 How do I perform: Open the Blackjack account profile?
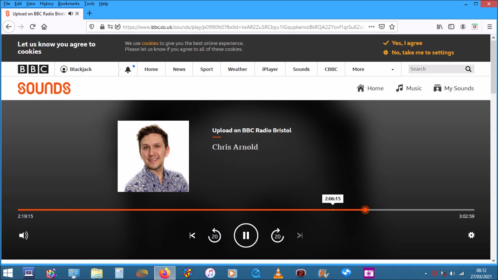tap(76, 69)
